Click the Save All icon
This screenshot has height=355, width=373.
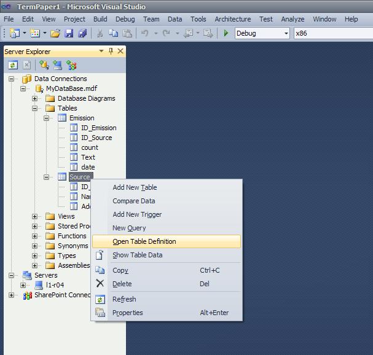(x=82, y=33)
